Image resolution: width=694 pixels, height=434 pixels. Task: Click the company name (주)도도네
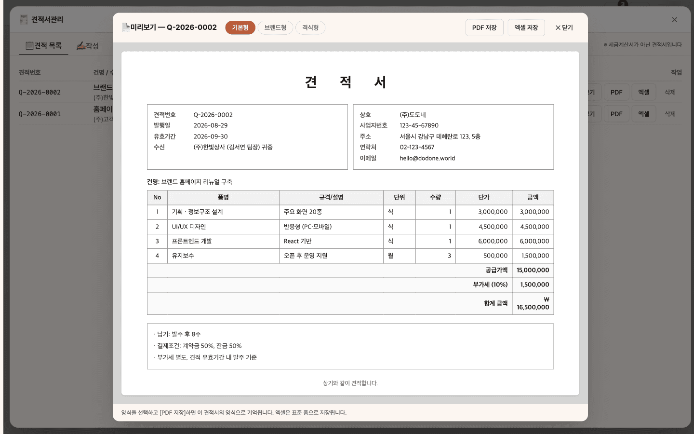pos(413,115)
